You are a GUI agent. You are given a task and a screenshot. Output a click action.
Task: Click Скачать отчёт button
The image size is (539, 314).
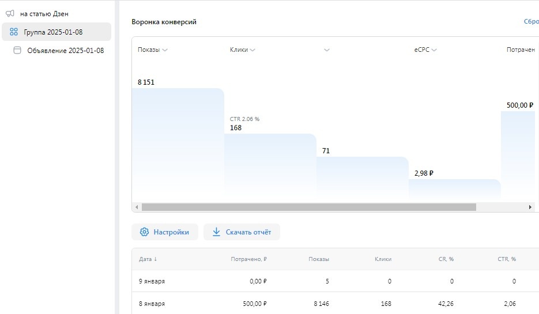(242, 232)
